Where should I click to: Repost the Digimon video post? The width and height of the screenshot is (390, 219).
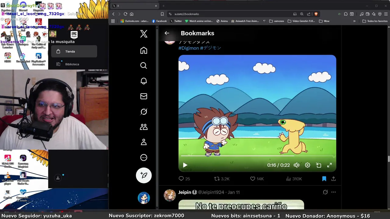[x=222, y=179]
